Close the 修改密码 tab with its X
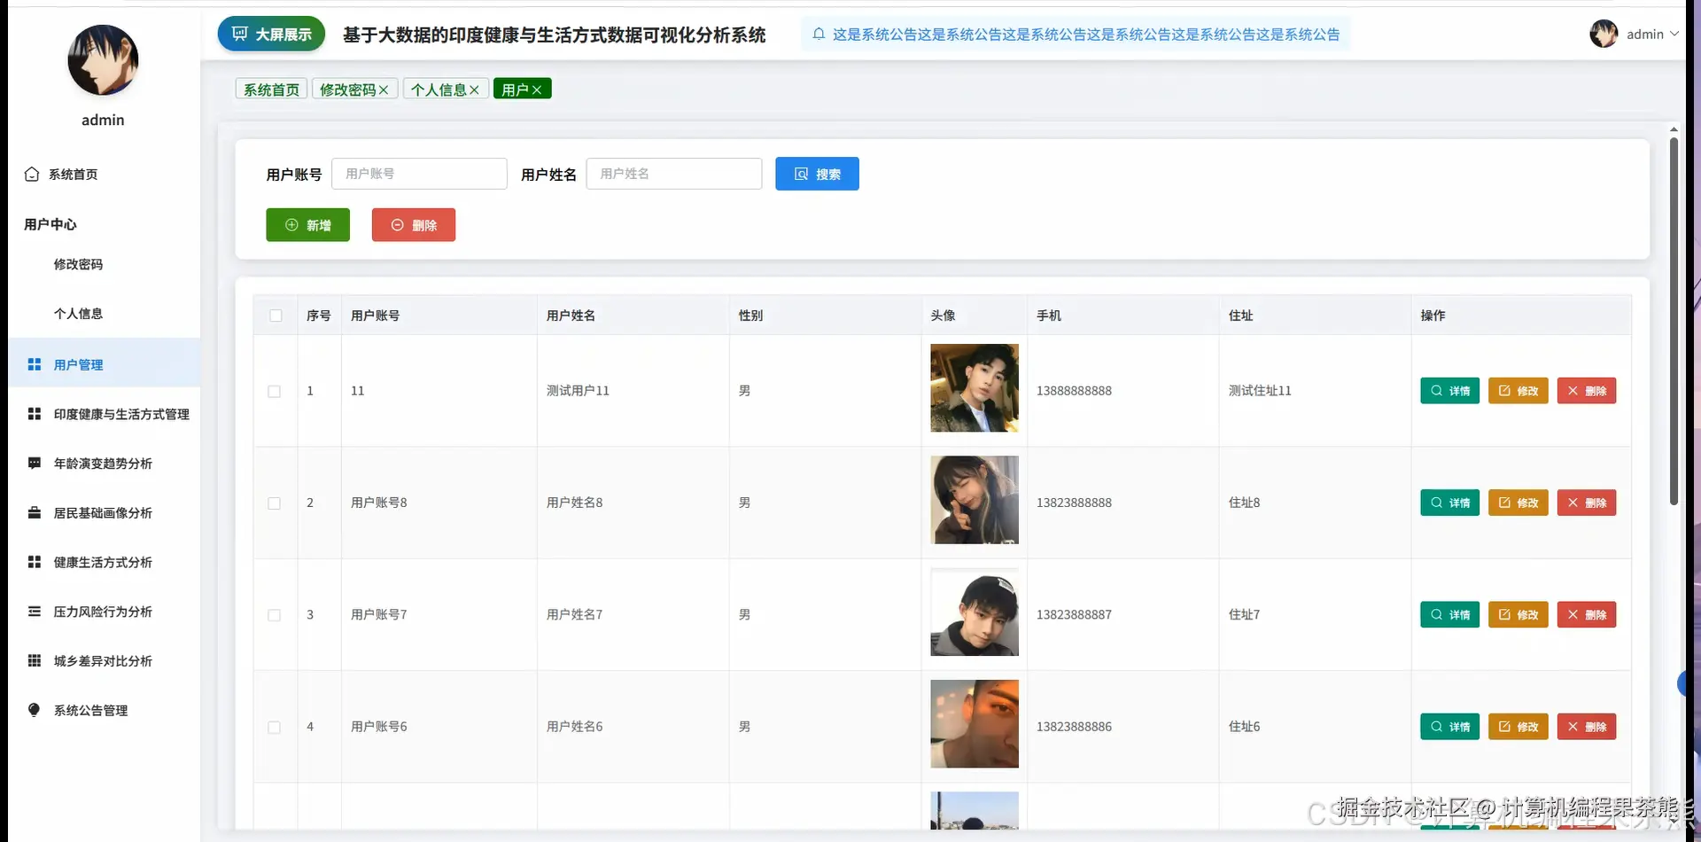The image size is (1701, 842). tap(384, 90)
